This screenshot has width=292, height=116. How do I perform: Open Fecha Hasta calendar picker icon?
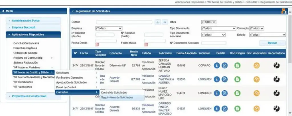pyautogui.click(x=146, y=44)
